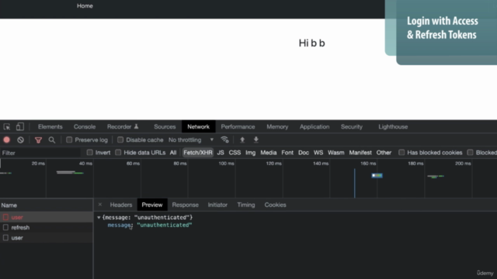
Task: Filter requests by All types
Action: point(173,153)
